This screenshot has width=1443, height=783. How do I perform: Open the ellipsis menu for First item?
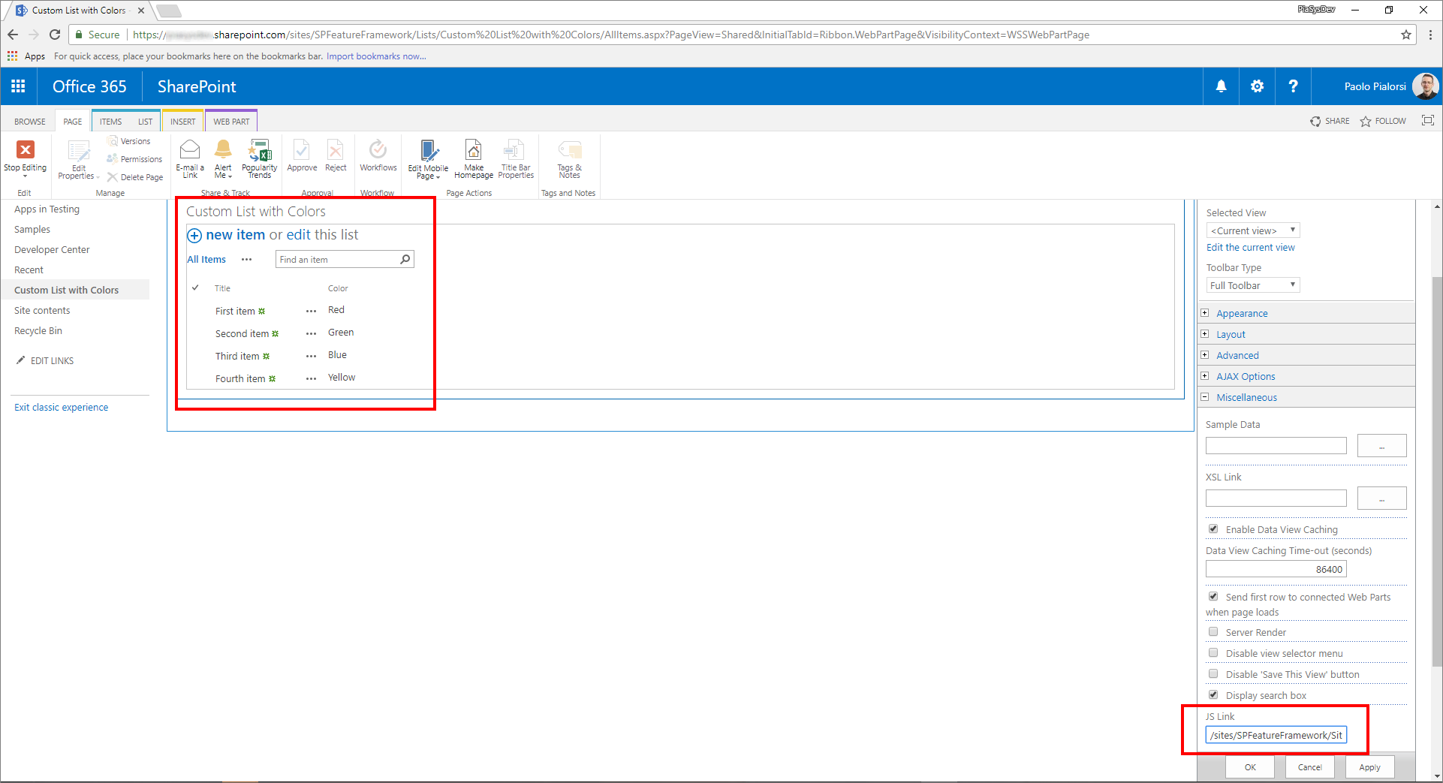pos(311,311)
